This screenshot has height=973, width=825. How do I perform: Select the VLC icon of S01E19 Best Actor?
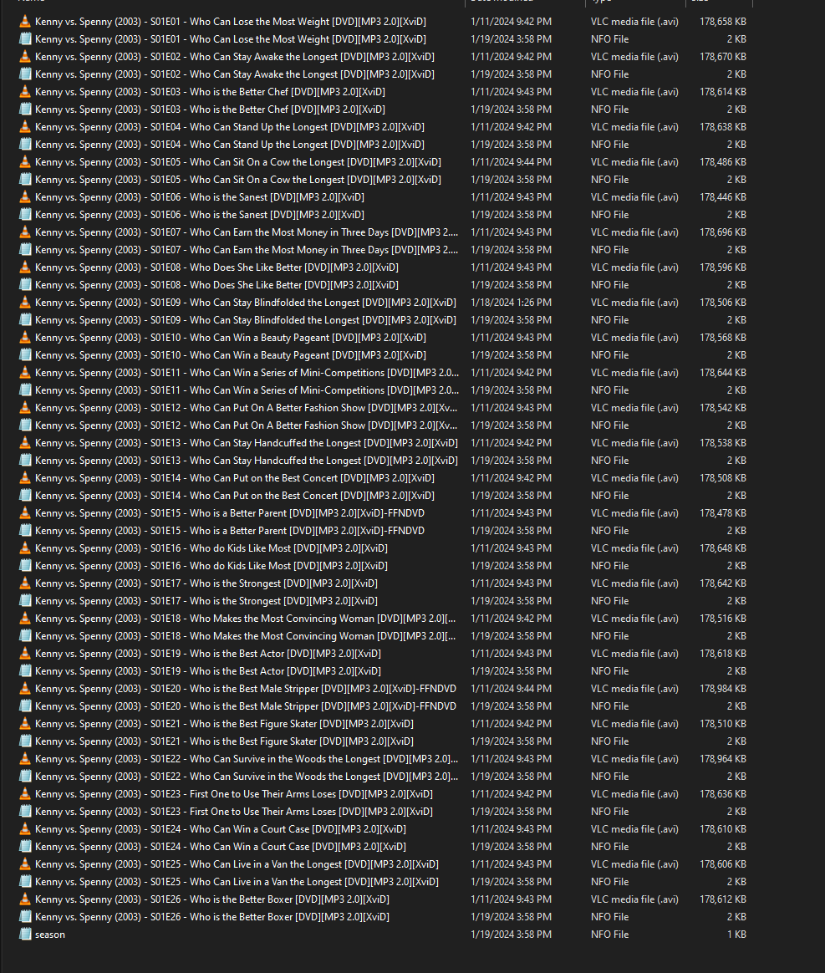coord(25,653)
